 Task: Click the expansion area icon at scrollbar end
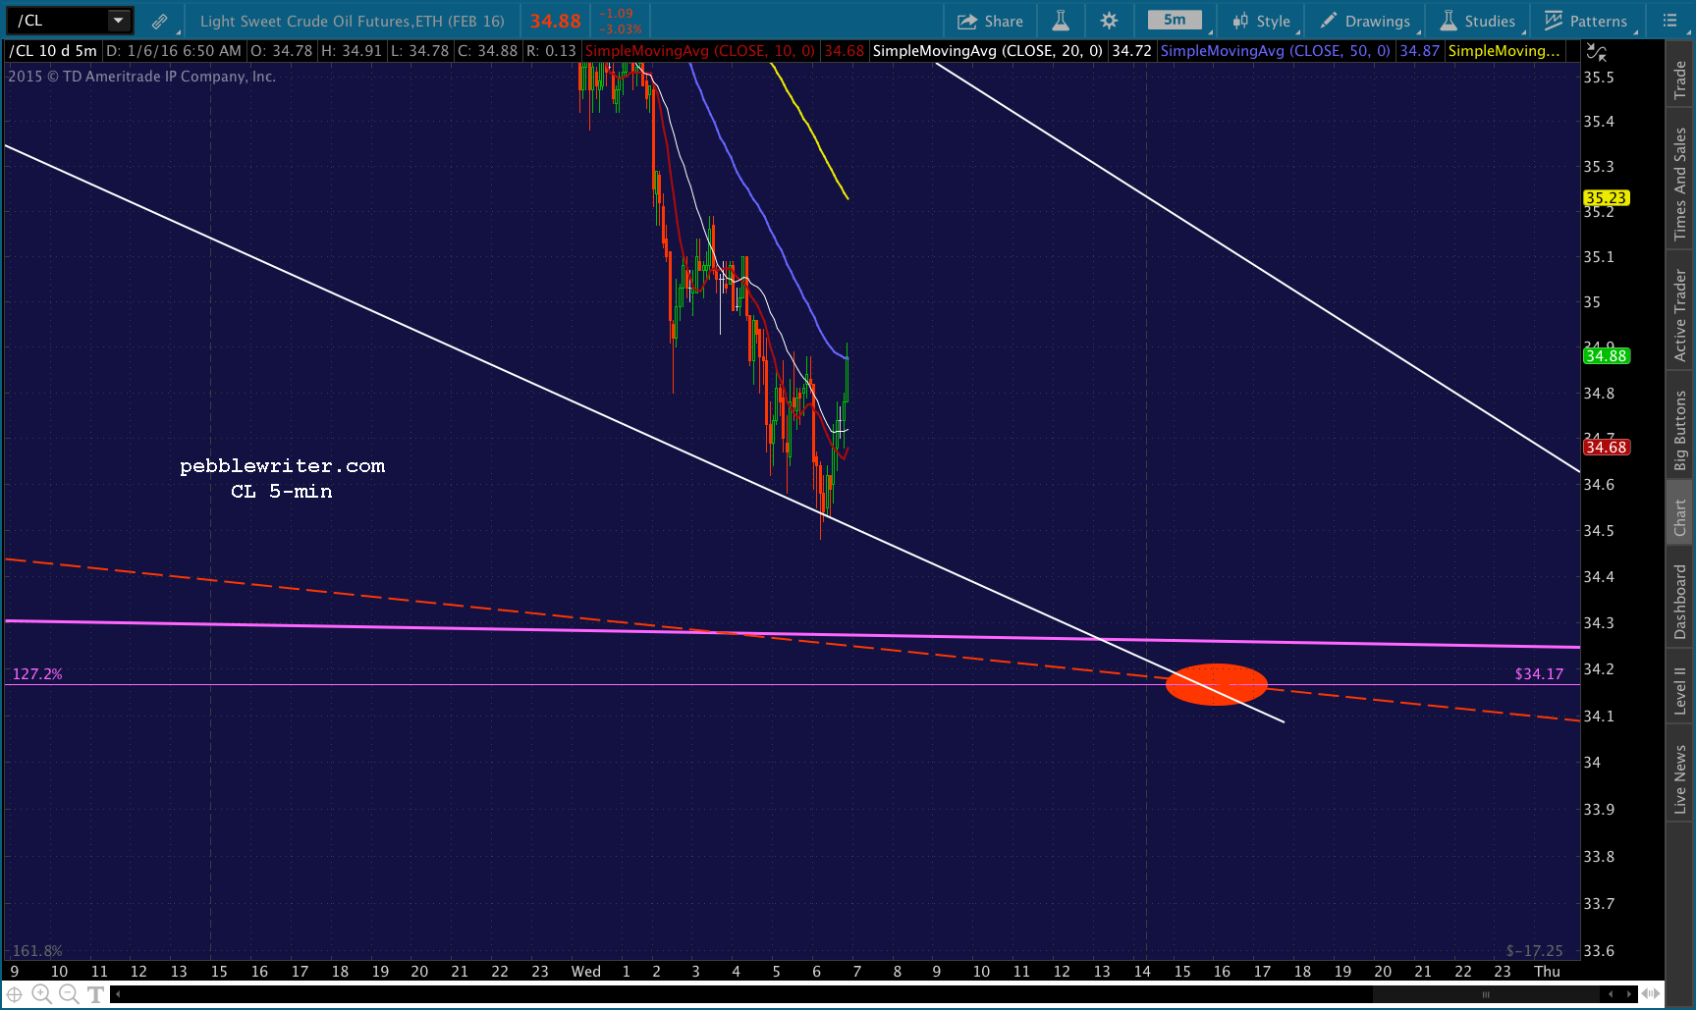tap(1650, 994)
